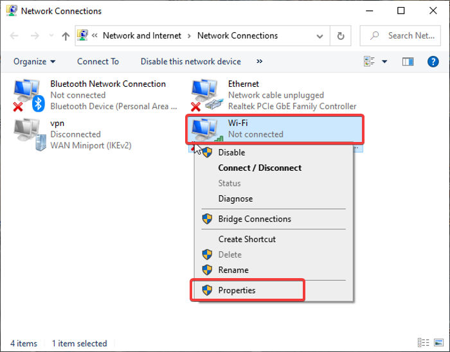Select the Ethernet adapter icon

[206, 95]
